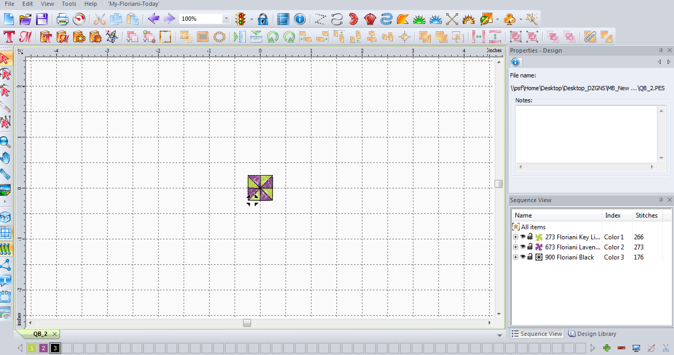Click the Stitches column header
This screenshot has height=355, width=674.
point(646,215)
